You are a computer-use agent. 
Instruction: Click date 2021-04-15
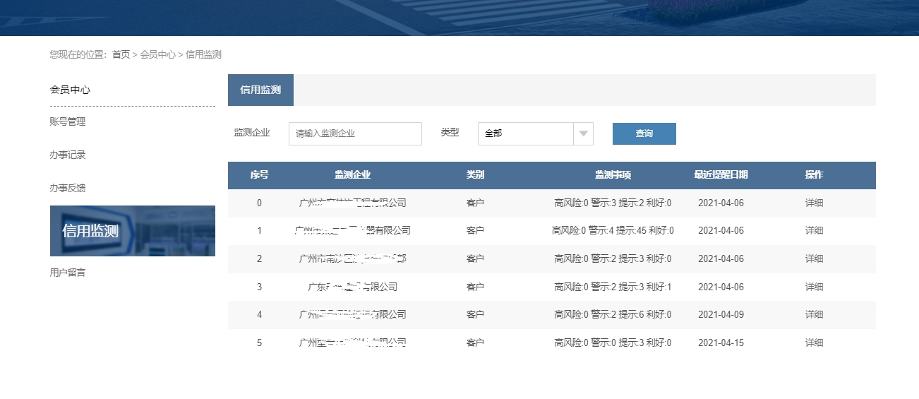(x=721, y=343)
